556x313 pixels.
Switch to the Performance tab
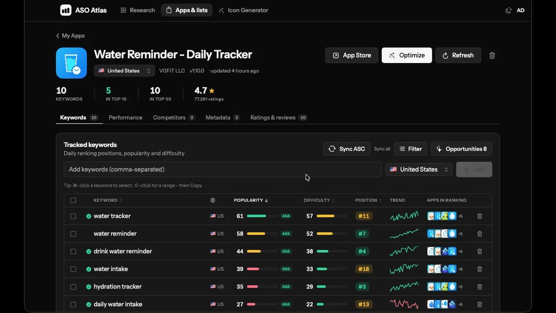coord(126,117)
